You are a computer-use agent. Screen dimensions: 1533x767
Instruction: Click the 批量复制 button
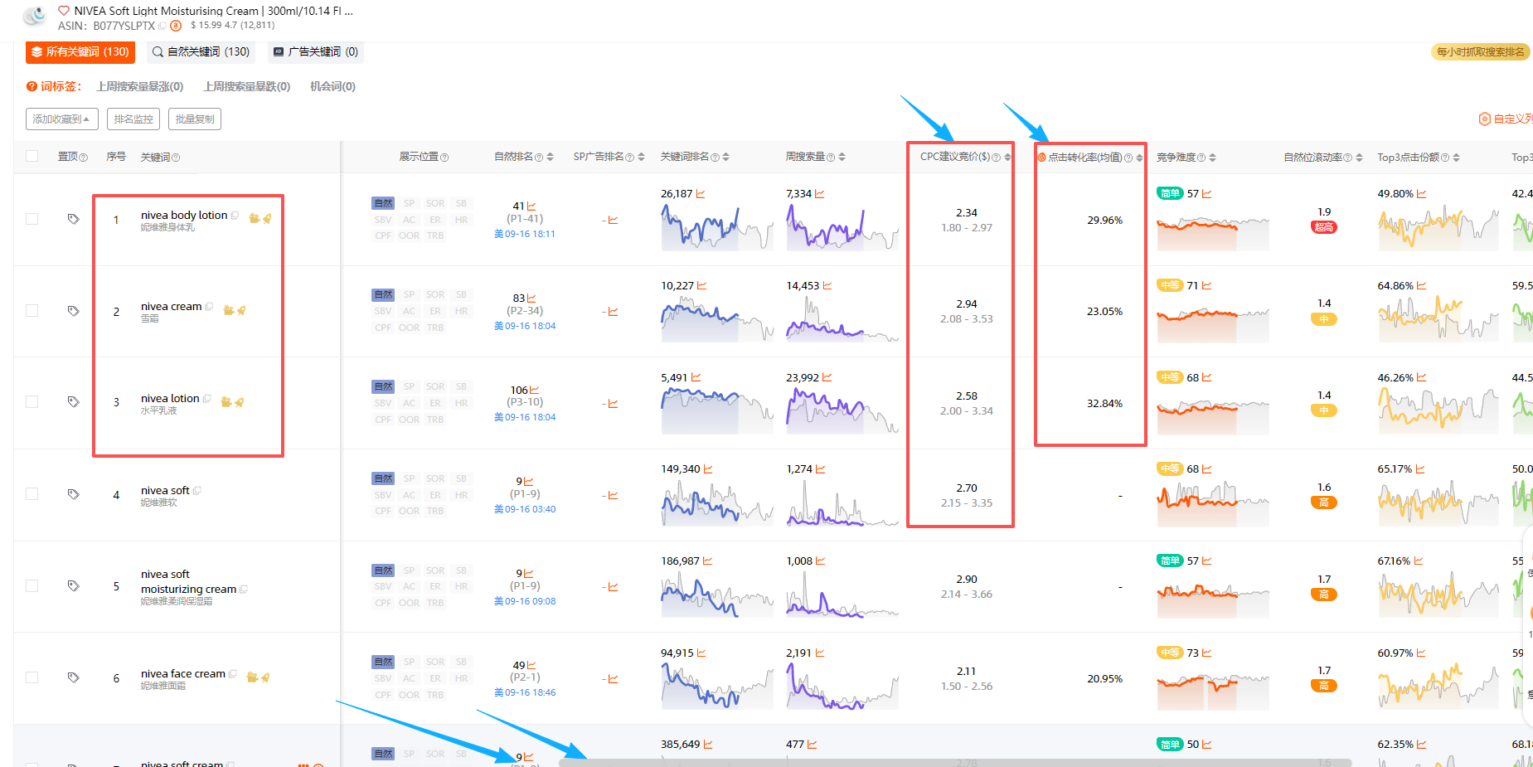[195, 119]
